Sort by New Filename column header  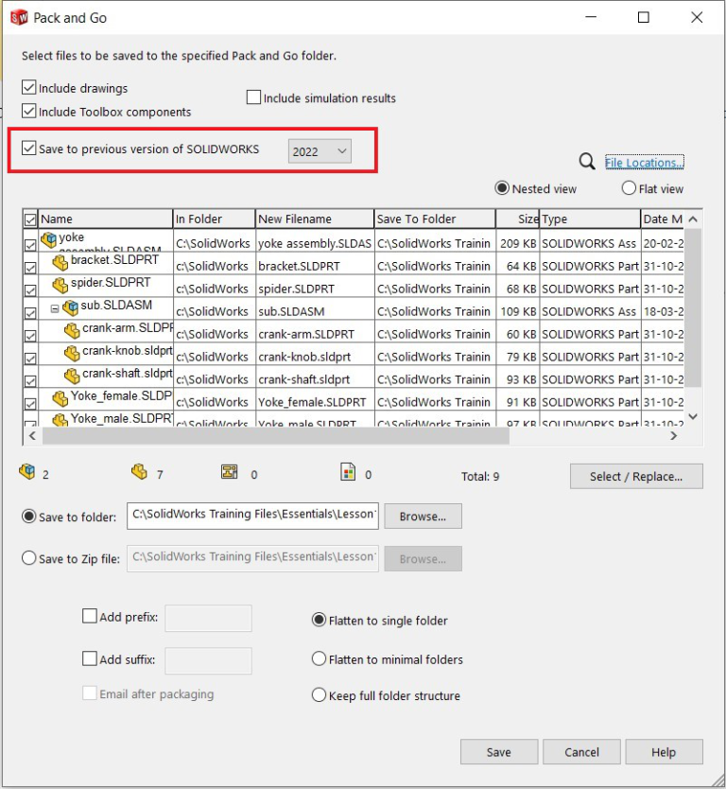(315, 219)
